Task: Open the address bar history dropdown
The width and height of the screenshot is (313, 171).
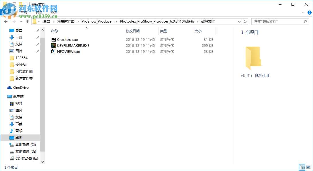Action: (239, 21)
